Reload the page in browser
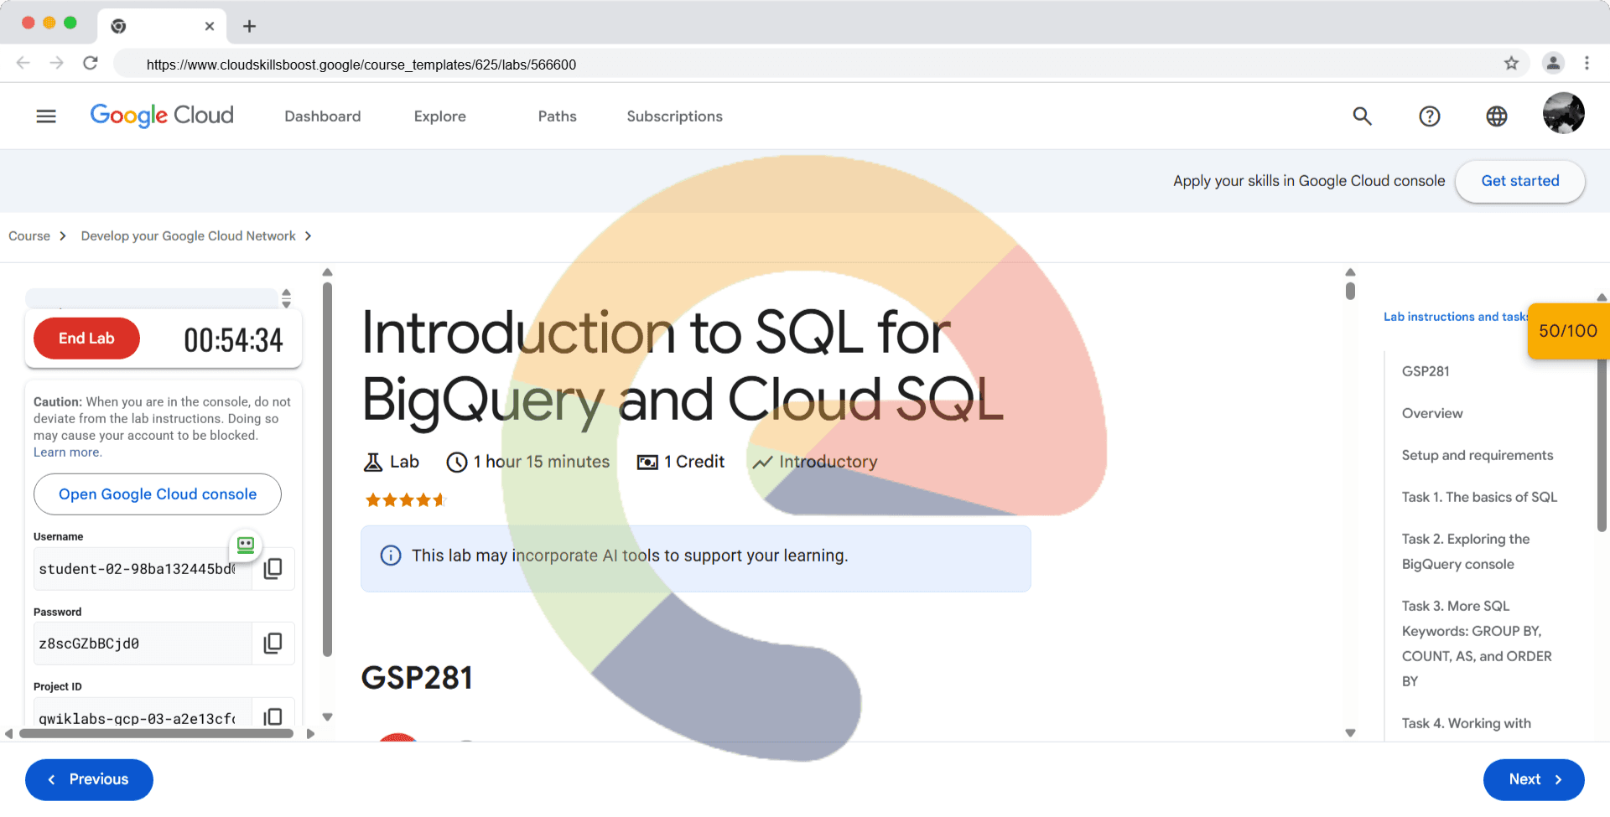The height and width of the screenshot is (817, 1610). pos(91,64)
